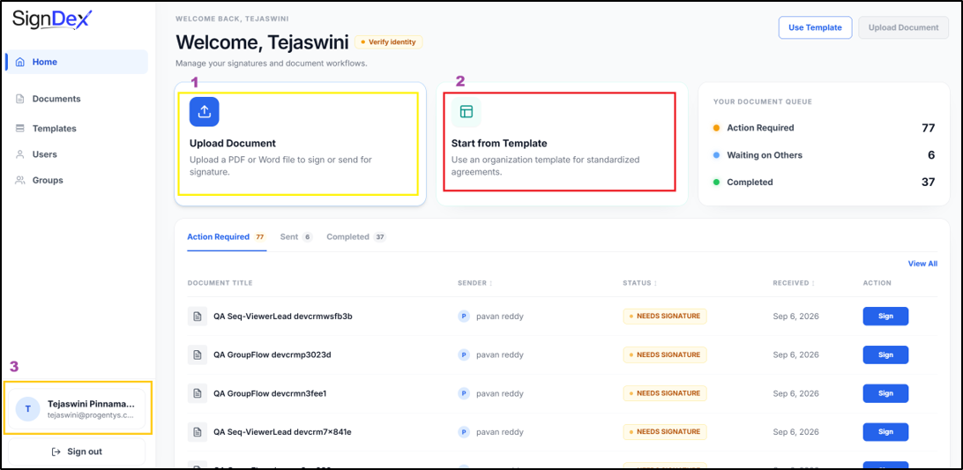Click the Templates icon in sidebar
The height and width of the screenshot is (470, 963).
pos(20,129)
